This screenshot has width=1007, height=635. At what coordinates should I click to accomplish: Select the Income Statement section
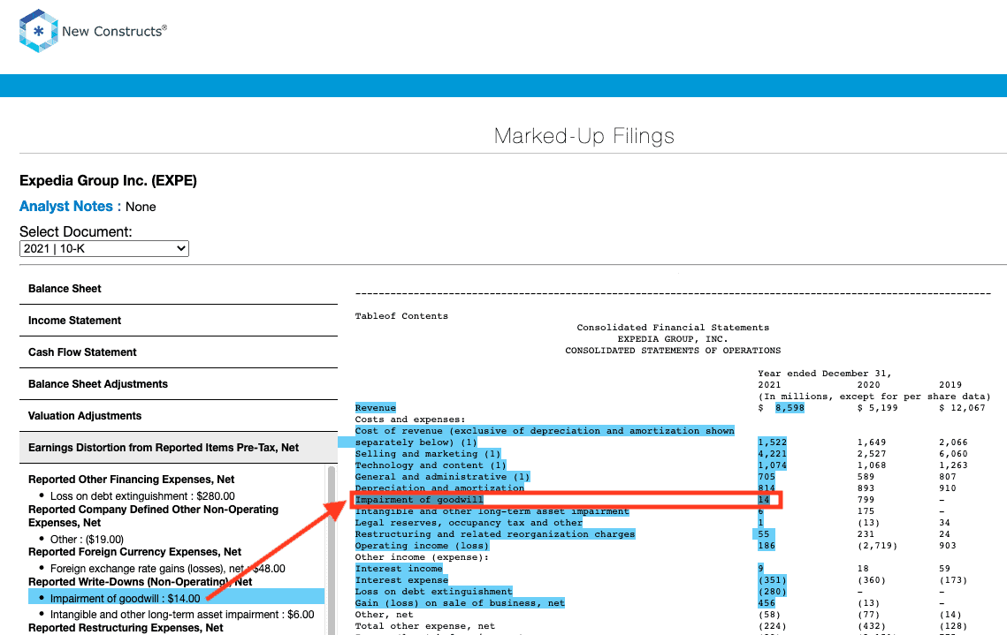(179, 320)
